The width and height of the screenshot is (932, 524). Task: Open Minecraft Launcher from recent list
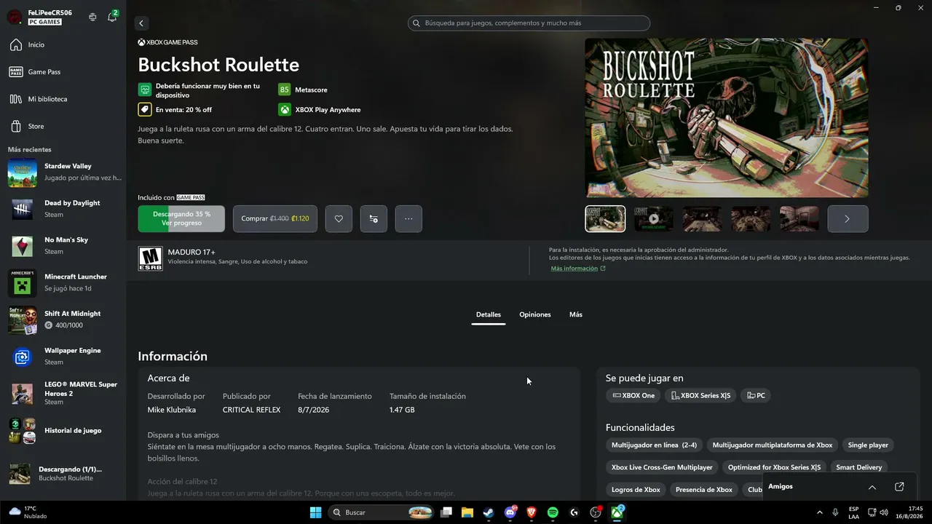pyautogui.click(x=63, y=283)
